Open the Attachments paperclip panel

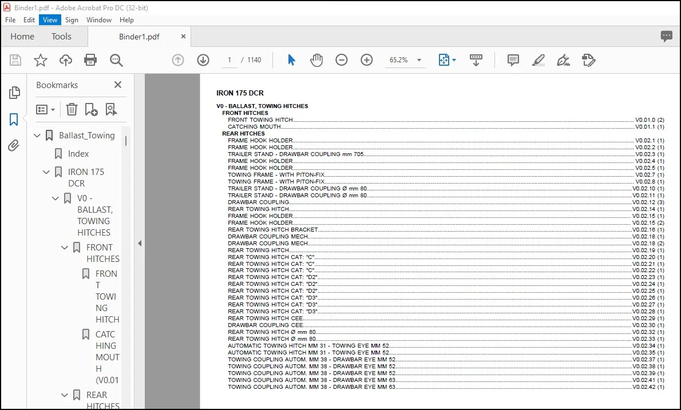tap(14, 145)
